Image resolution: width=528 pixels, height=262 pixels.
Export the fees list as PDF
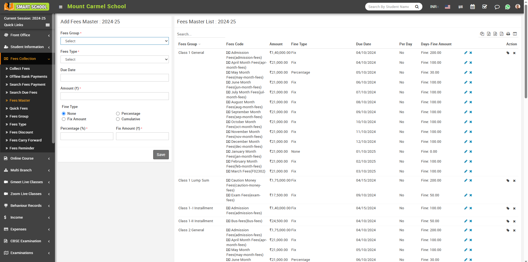(x=502, y=34)
